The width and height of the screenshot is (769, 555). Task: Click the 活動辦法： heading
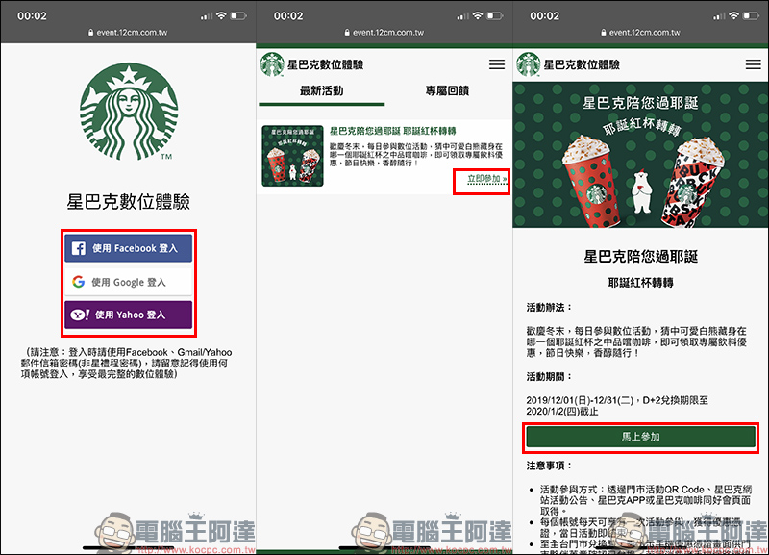(x=549, y=308)
